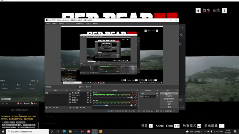The height and width of the screenshot is (134, 239).
Task: Mute the 麦克风/Aux speaker icon
Action: pos(132,98)
